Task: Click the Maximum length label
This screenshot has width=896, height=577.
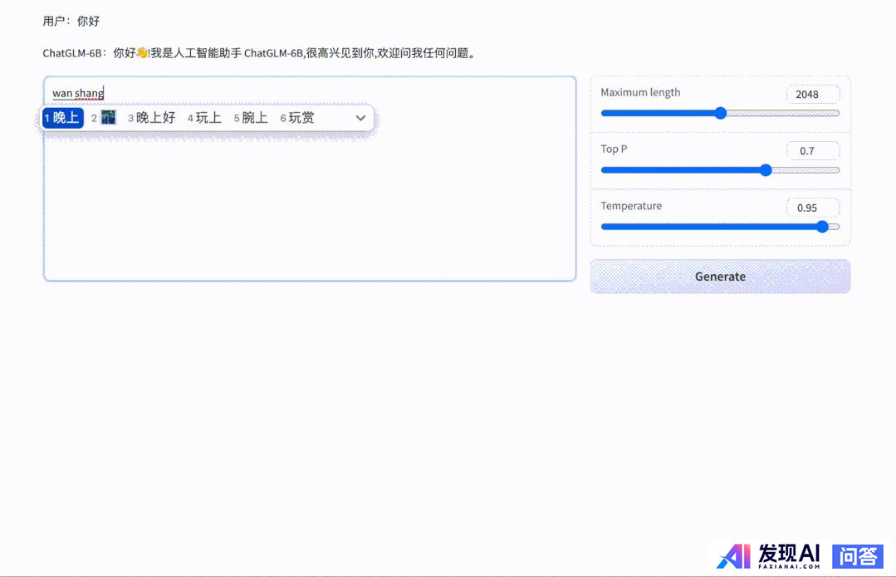Action: 640,92
